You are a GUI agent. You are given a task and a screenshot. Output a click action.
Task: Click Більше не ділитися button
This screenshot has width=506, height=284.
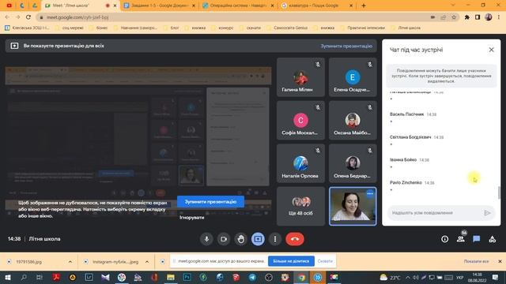click(x=291, y=261)
